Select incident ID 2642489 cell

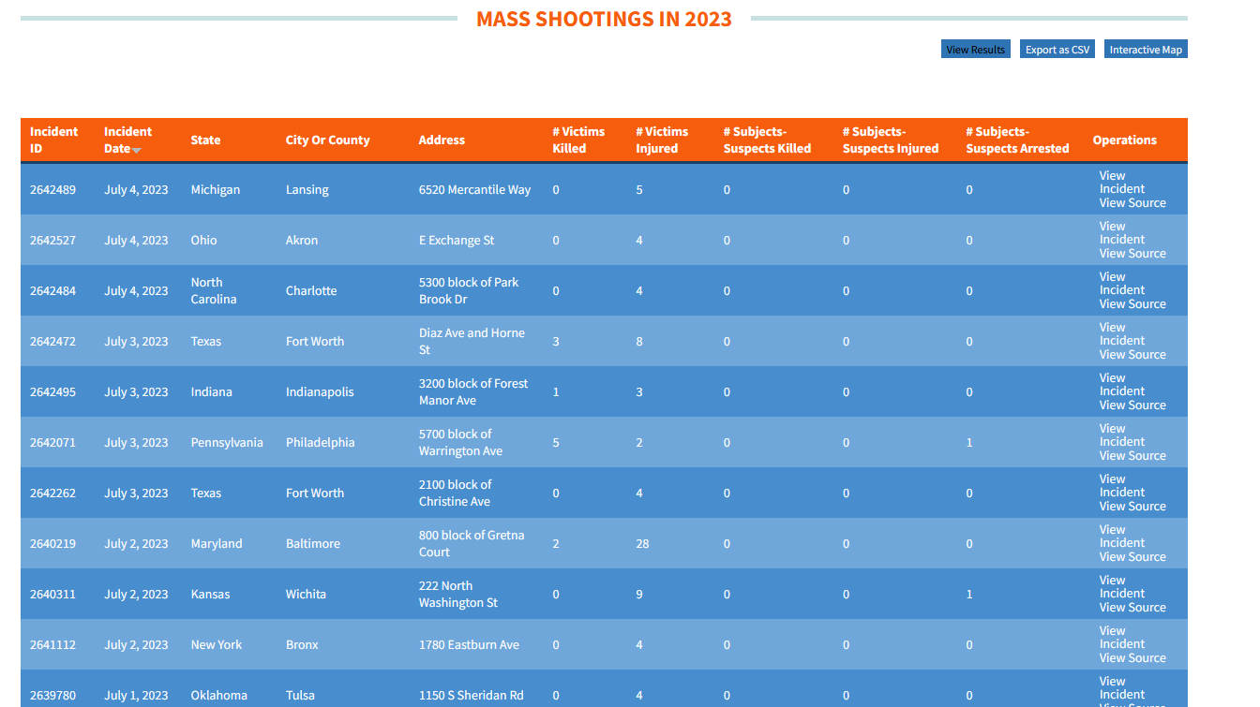52,190
